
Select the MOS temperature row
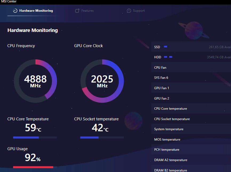[191, 139]
